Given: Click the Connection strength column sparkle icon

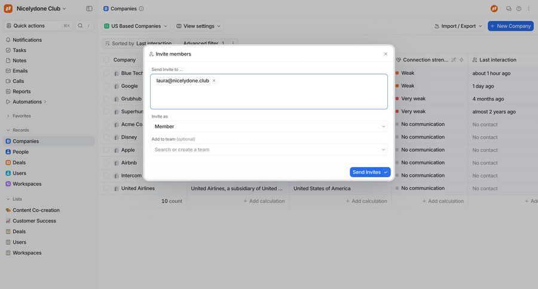Looking at the screenshot, I should (461, 60).
